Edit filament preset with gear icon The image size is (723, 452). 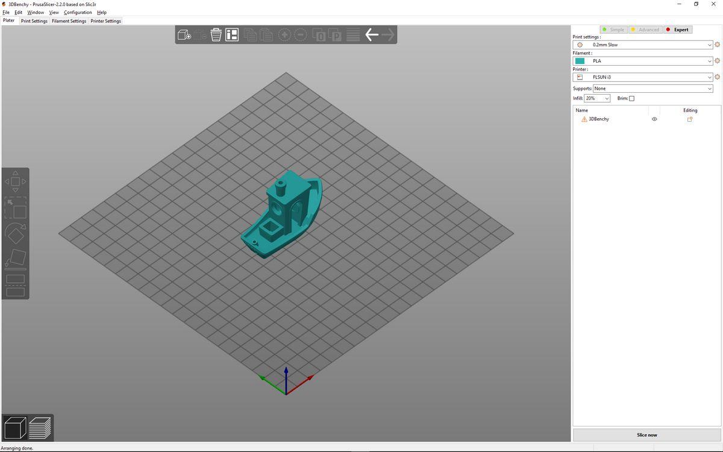tap(718, 61)
